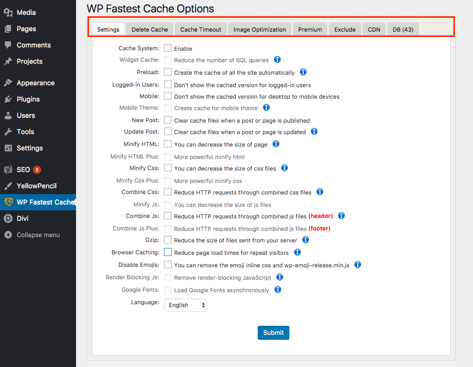Go to the Delete Cache tab
The height and width of the screenshot is (367, 473).
pos(150,29)
